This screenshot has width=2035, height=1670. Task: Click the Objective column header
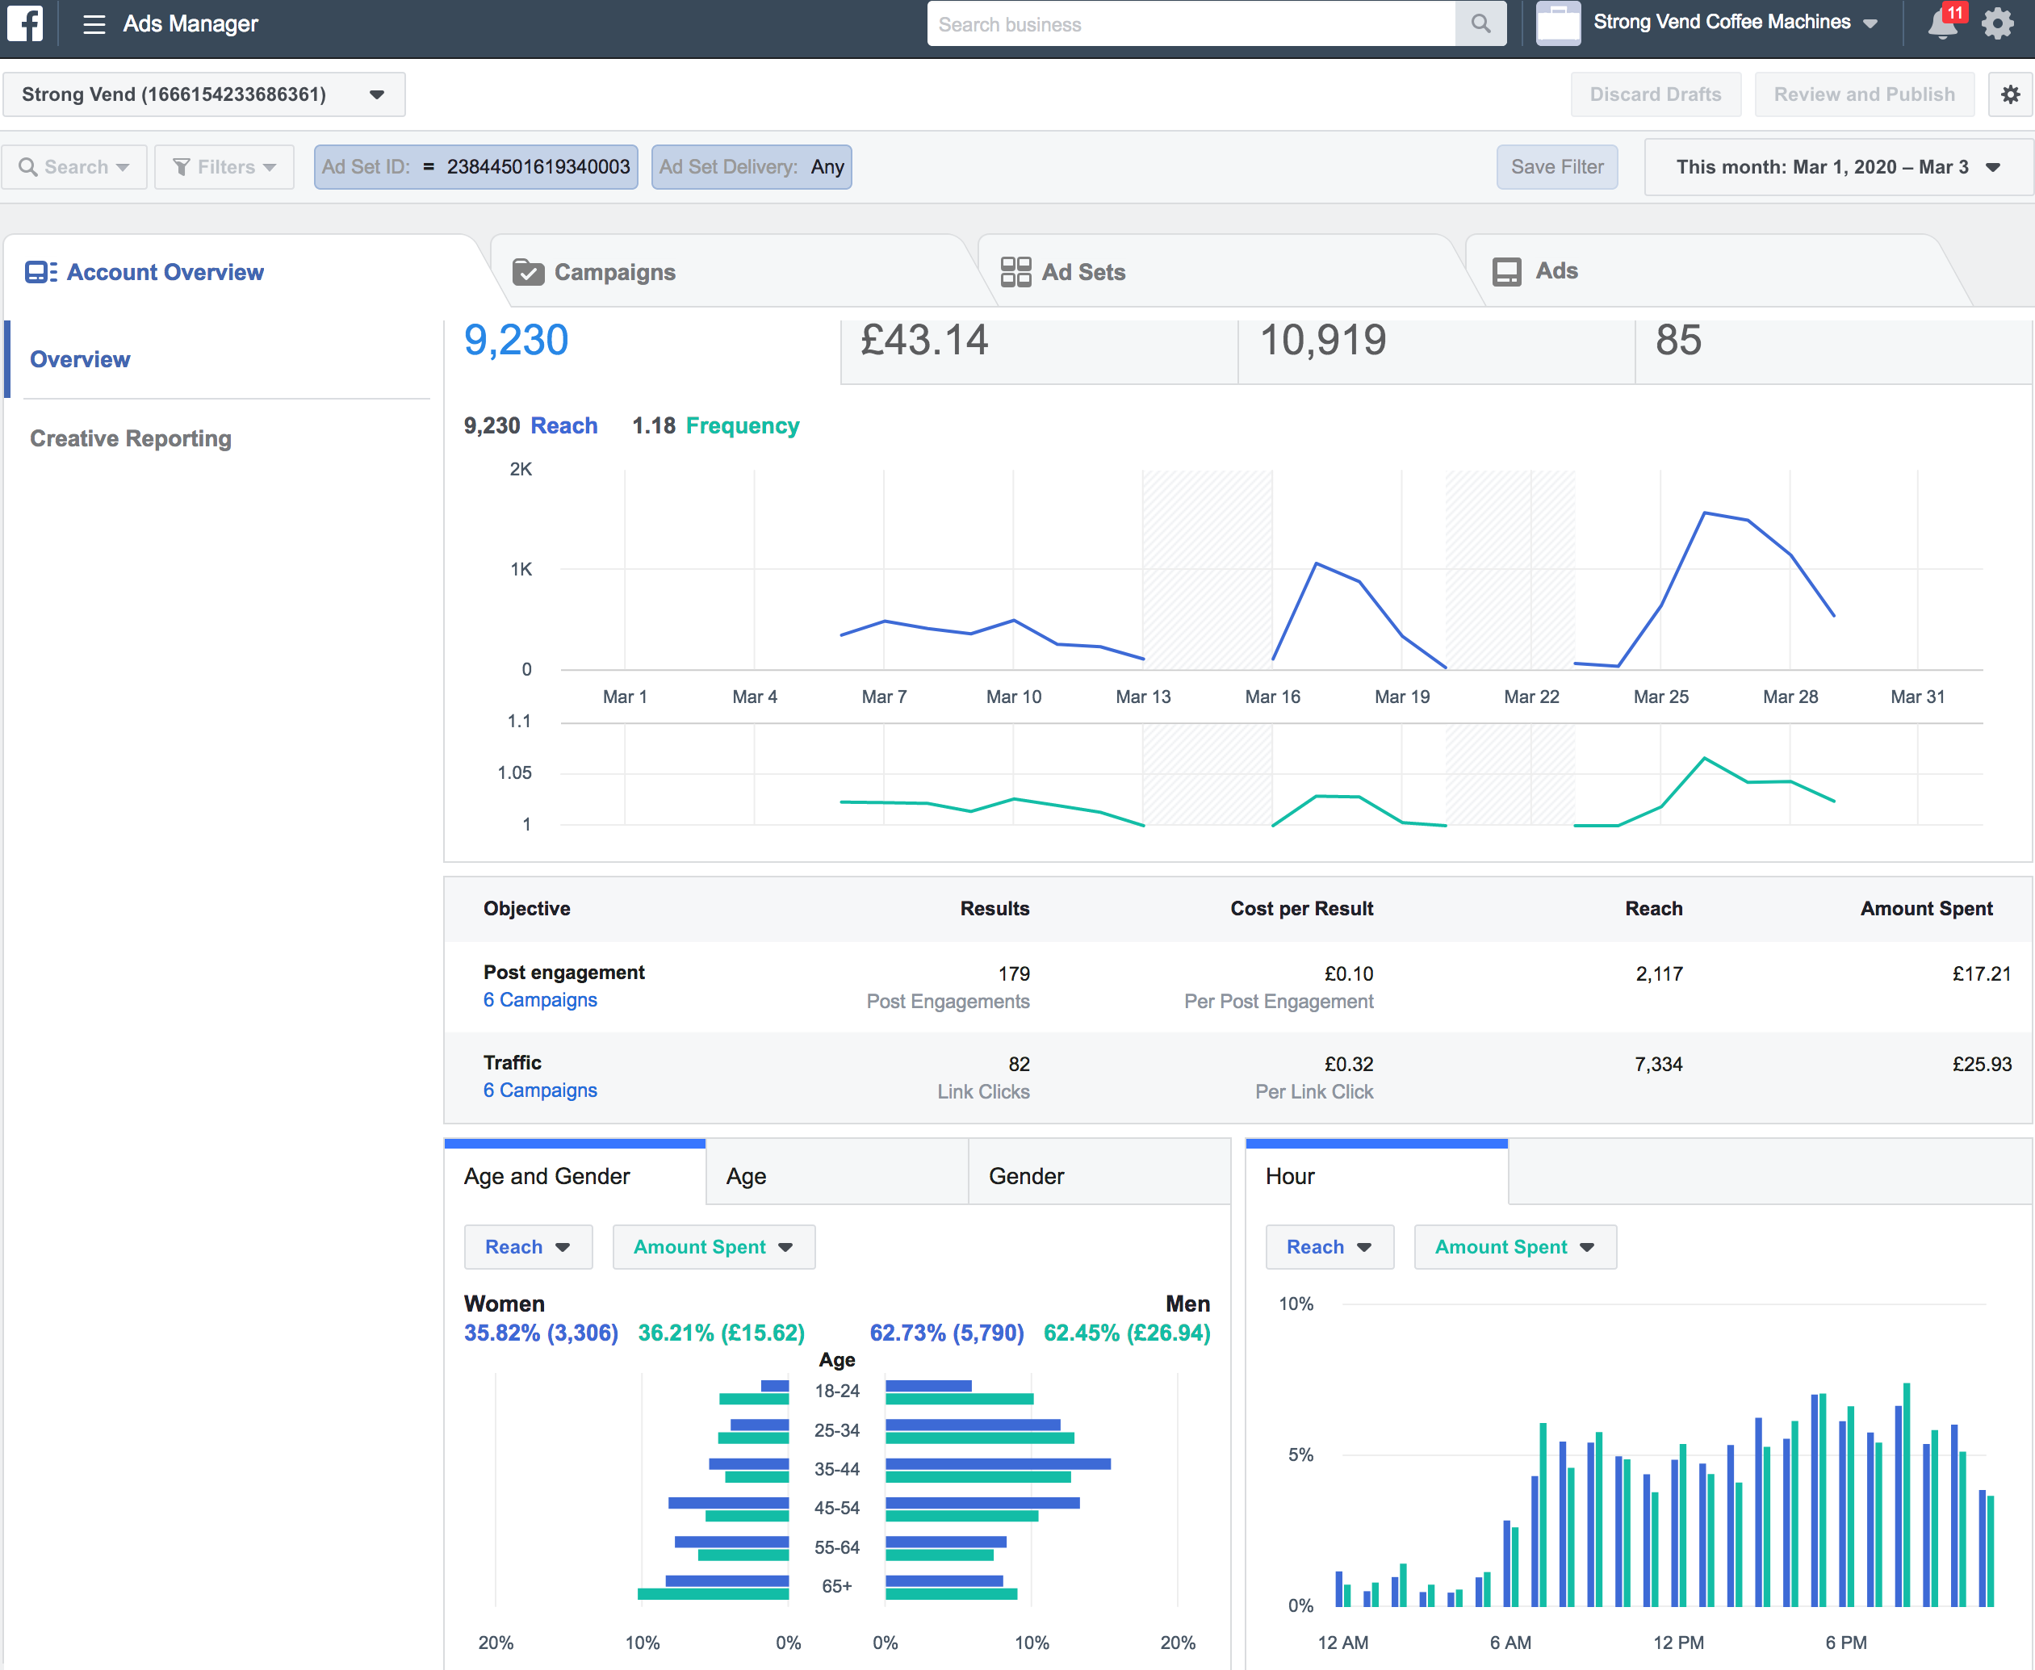pos(526,909)
